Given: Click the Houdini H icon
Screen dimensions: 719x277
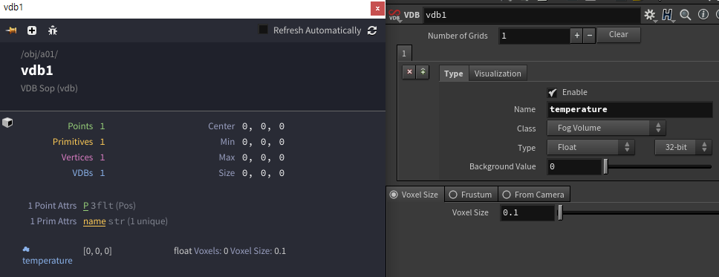Looking at the screenshot, I should click(668, 15).
